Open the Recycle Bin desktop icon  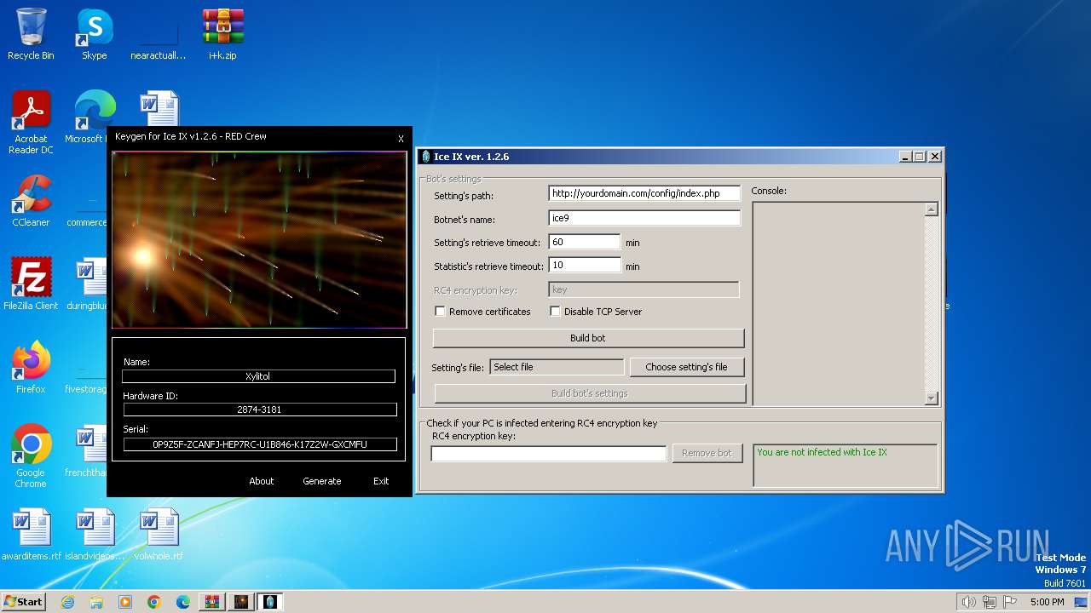point(31,34)
